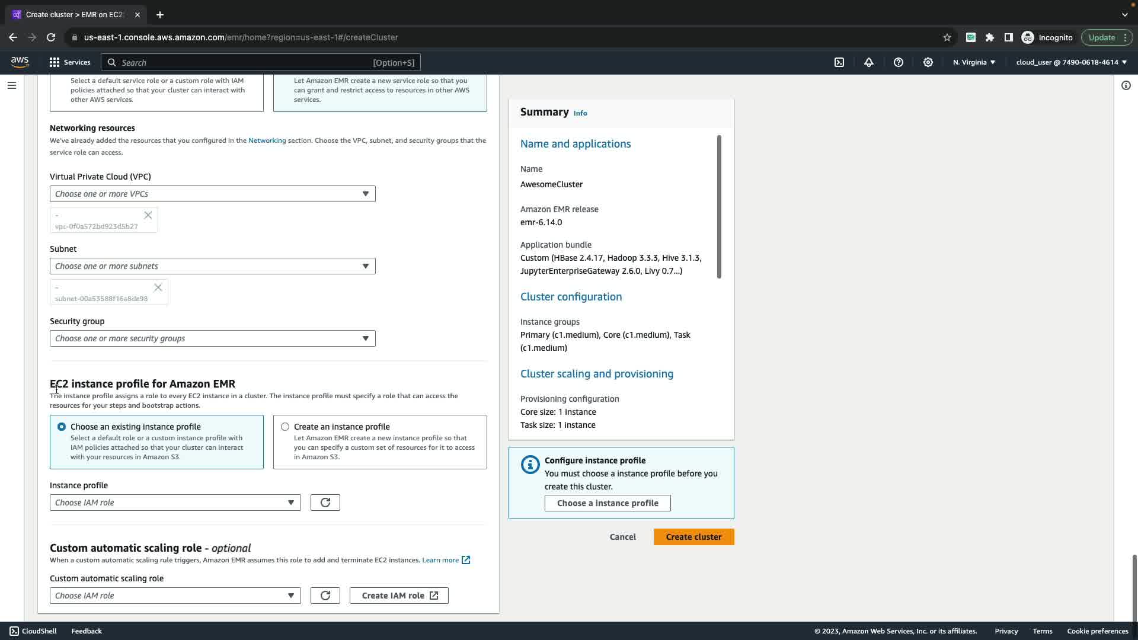This screenshot has width=1138, height=640.
Task: Open the N. Virginia region menu
Action: (974, 62)
